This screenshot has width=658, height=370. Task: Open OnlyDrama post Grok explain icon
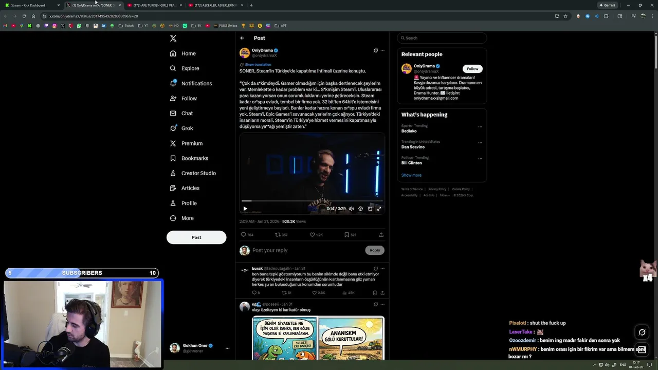[375, 50]
